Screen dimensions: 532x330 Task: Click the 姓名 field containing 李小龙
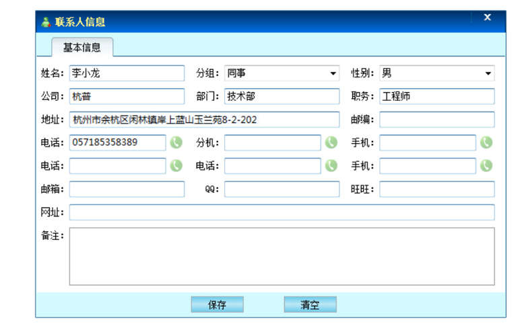point(127,73)
